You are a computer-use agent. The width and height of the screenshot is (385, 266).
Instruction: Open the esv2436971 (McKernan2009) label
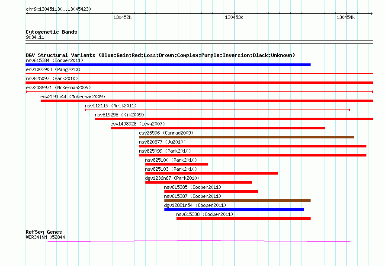click(x=58, y=88)
